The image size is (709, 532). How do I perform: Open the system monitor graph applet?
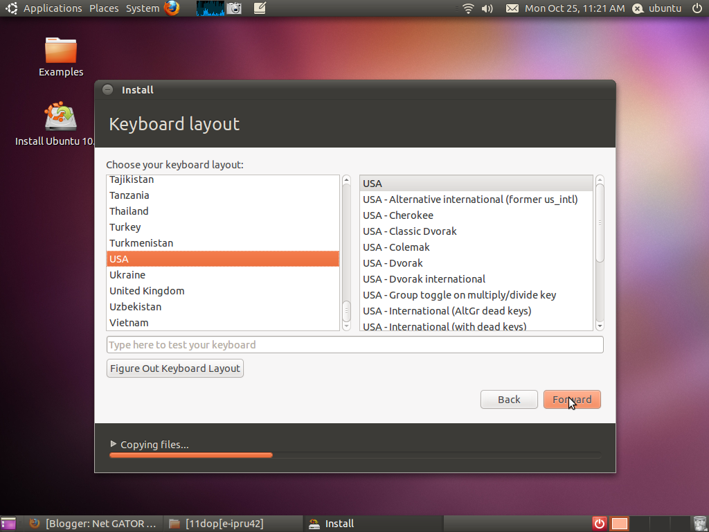click(x=210, y=8)
